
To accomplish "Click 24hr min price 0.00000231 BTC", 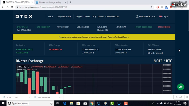I will point(123,49).
